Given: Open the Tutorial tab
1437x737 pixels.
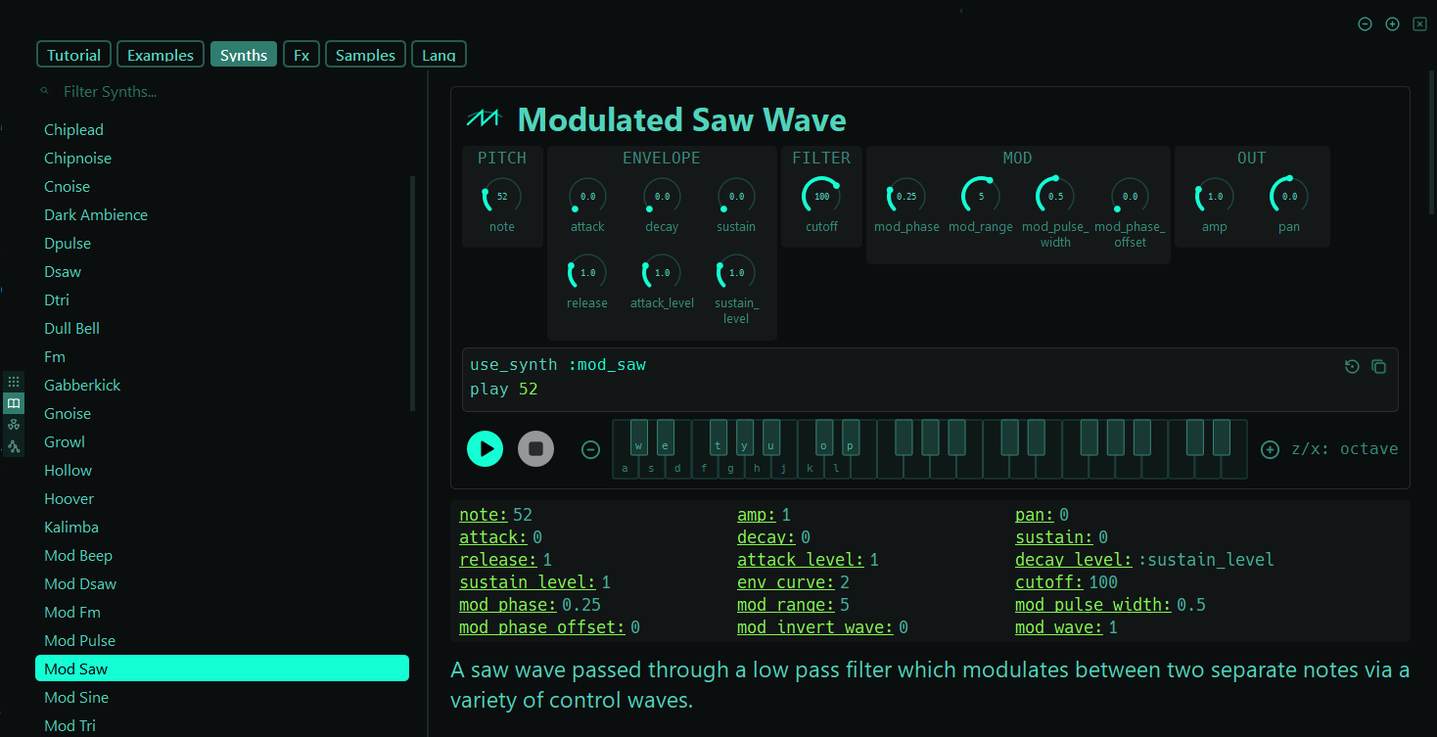Looking at the screenshot, I should pyautogui.click(x=73, y=55).
